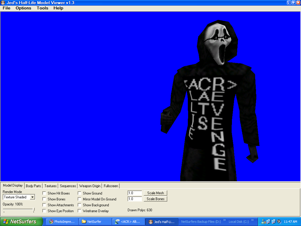The width and height of the screenshot is (301, 226).
Task: Expand chevron after Local Disk (C:)
Action: [x=252, y=220]
